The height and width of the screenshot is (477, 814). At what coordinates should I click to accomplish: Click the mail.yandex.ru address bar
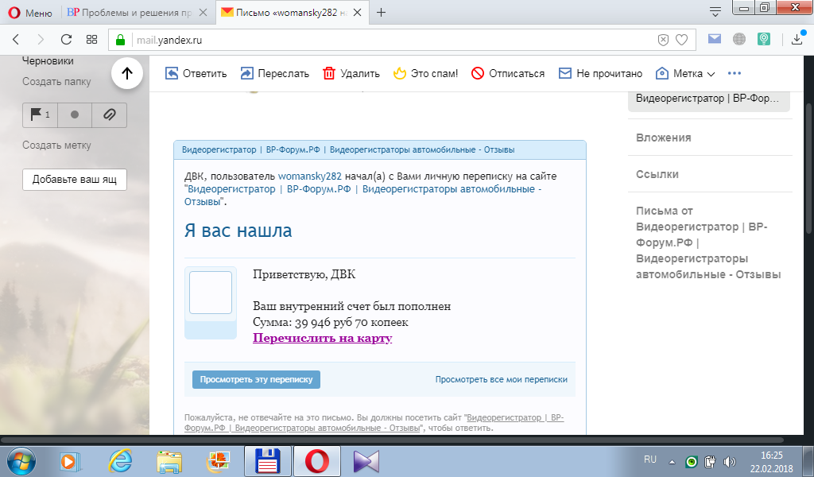382,40
